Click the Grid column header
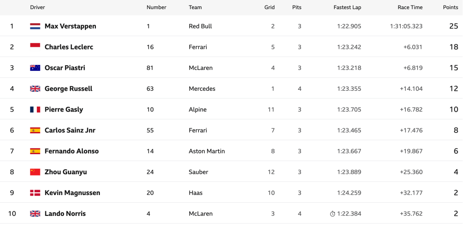This screenshot has height=225, width=464. point(269,7)
